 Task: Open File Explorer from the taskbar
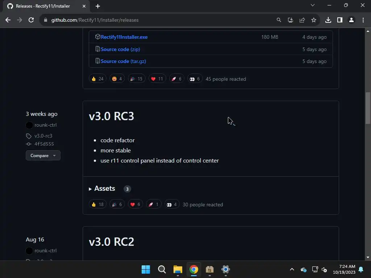point(178,269)
